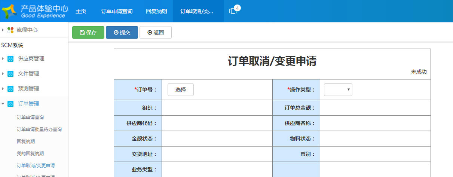The image size is (453, 177).
Task: Click the 供应商代码 value field
Action: click(x=217, y=123)
